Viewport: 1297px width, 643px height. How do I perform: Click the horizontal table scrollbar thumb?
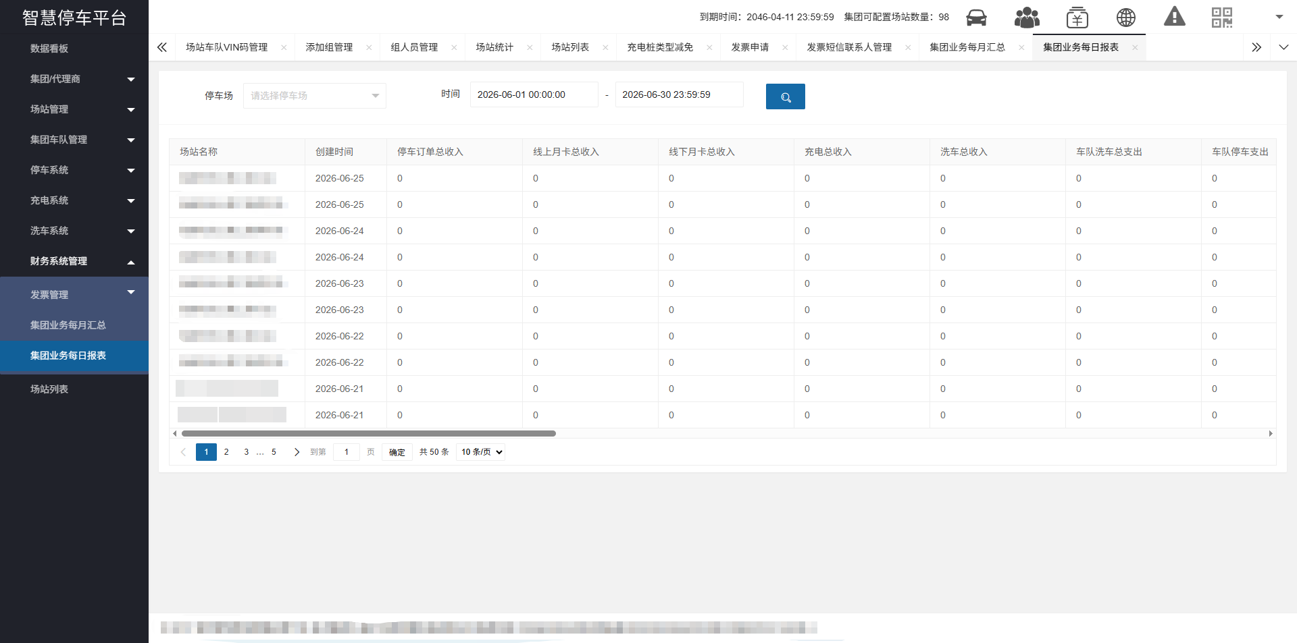click(369, 434)
